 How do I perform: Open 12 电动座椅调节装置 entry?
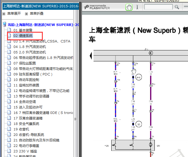(42, 91)
